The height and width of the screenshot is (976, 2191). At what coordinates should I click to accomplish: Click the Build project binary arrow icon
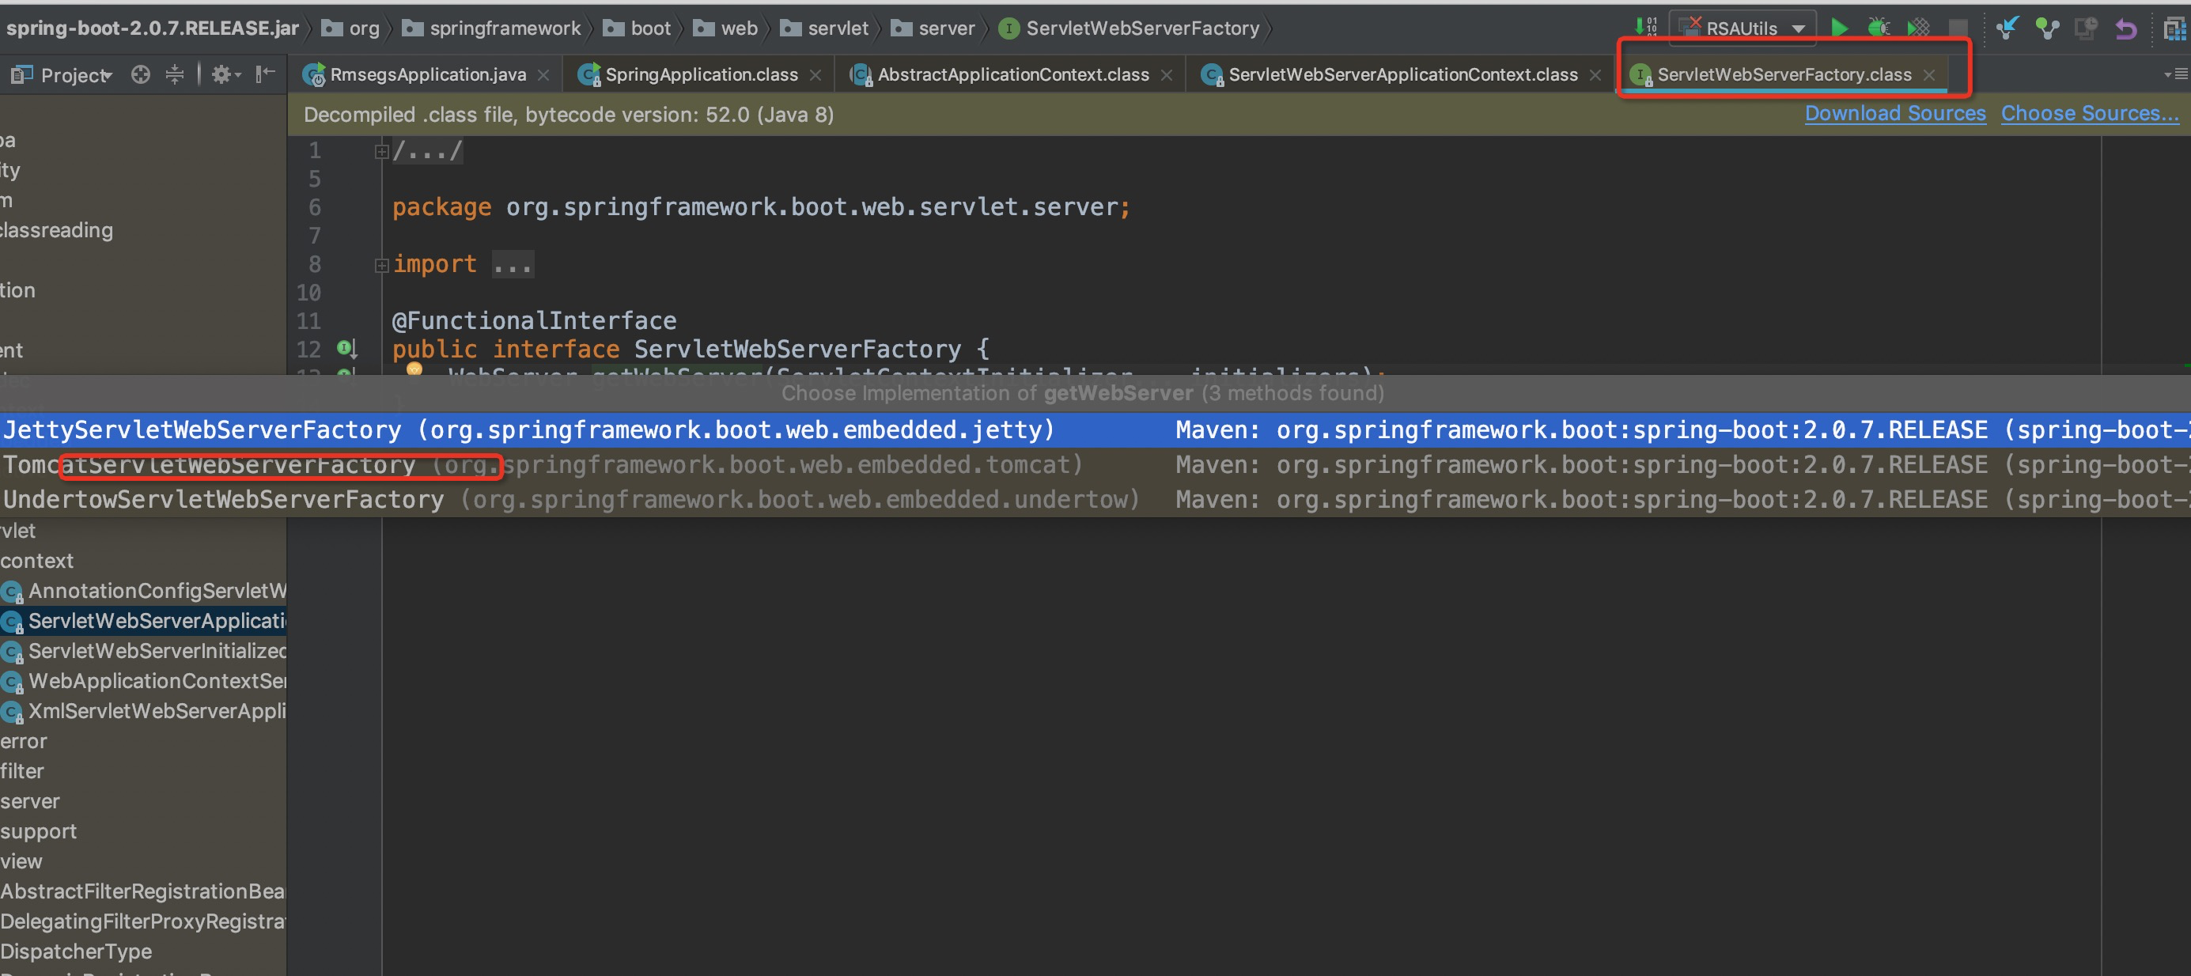(1646, 27)
